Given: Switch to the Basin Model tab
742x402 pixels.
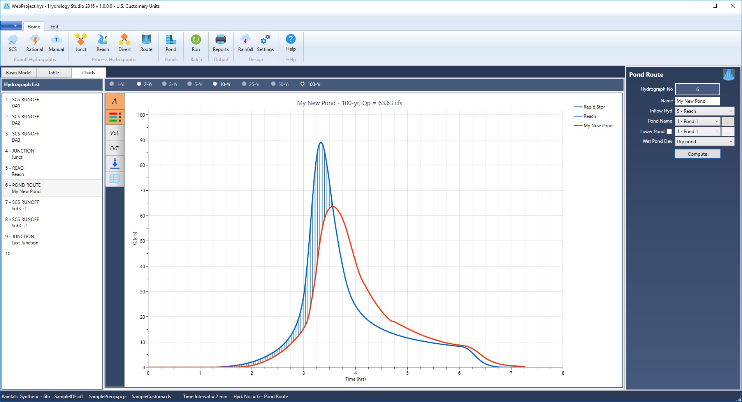Looking at the screenshot, I should [19, 72].
